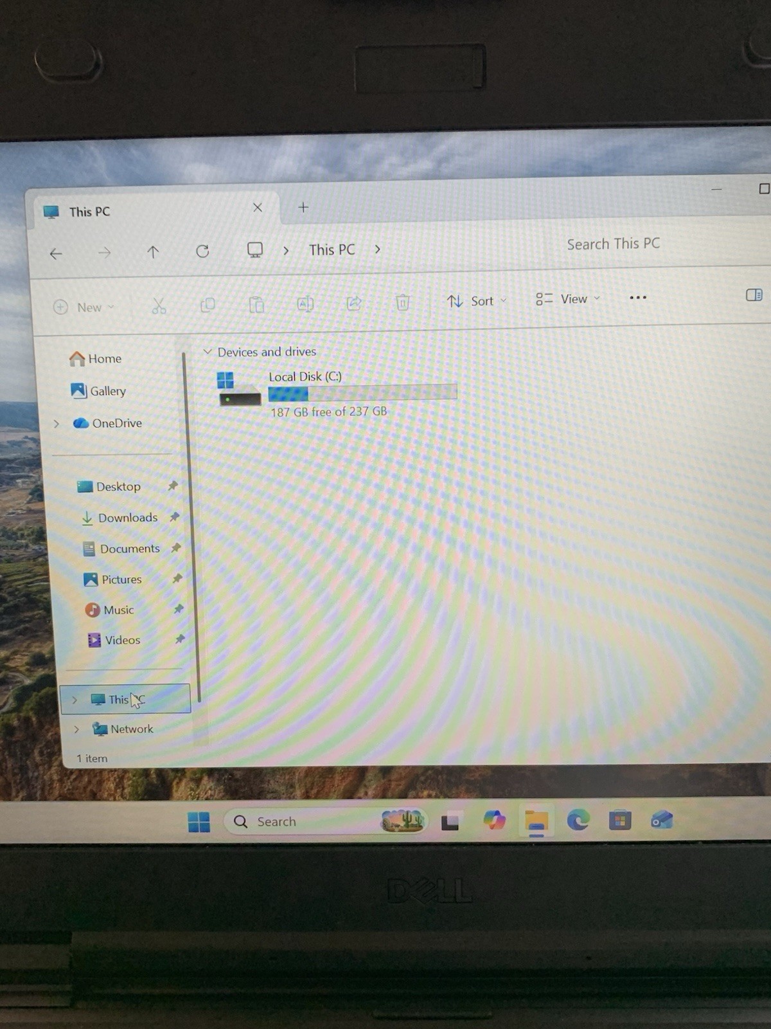
Task: Click the Paste clipboard icon
Action: pyautogui.click(x=256, y=304)
